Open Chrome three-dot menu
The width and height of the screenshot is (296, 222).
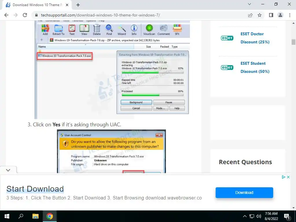coord(290,15)
